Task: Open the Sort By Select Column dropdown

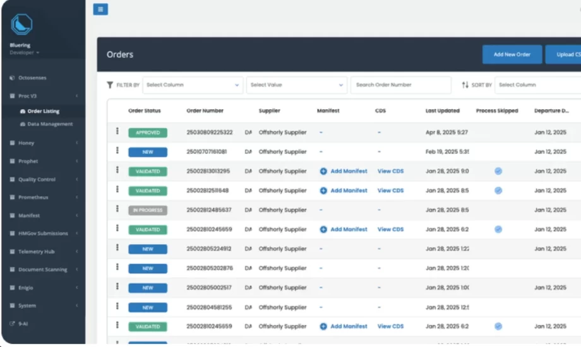Action: [x=538, y=85]
